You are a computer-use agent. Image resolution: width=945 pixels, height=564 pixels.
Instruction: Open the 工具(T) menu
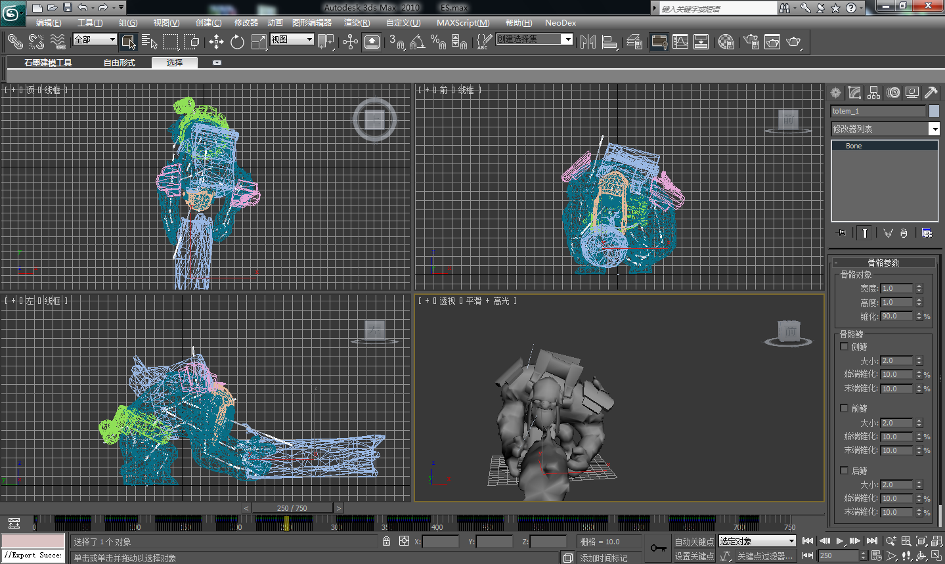pyautogui.click(x=90, y=22)
